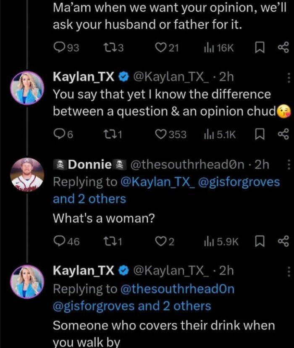Open more options on Kaylan_TX's first tweet
Image resolution: width=294 pixels, height=348 pixels.
(288, 77)
